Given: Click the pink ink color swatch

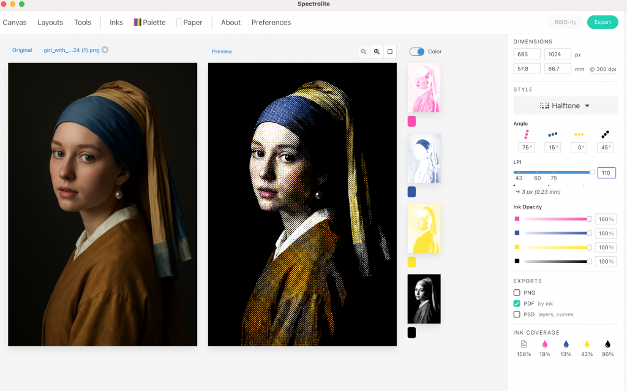Looking at the screenshot, I should pyautogui.click(x=411, y=122).
